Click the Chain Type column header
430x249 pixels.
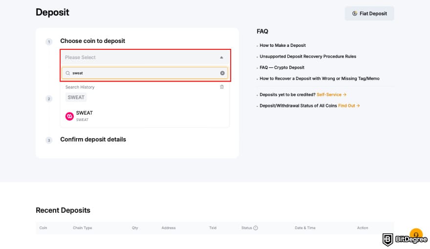coord(82,228)
